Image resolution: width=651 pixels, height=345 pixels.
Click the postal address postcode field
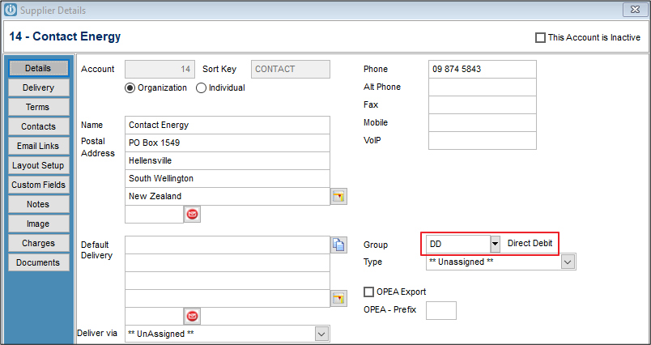click(154, 215)
